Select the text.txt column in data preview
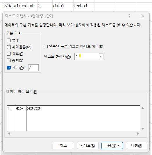Viewport: 152px width, 155px height. click(x=83, y=118)
